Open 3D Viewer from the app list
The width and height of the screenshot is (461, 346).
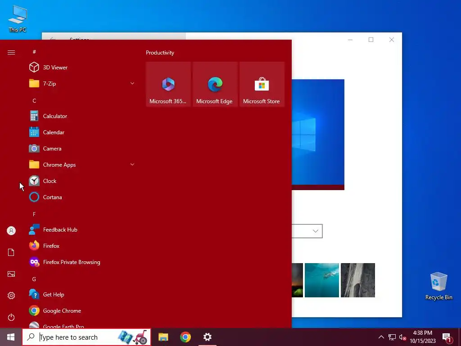[x=82, y=68]
